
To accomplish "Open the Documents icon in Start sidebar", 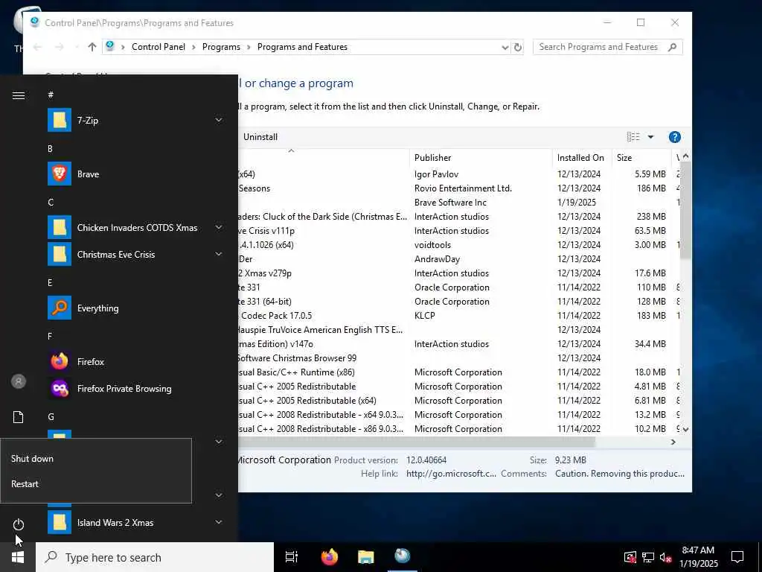I will click(19, 417).
